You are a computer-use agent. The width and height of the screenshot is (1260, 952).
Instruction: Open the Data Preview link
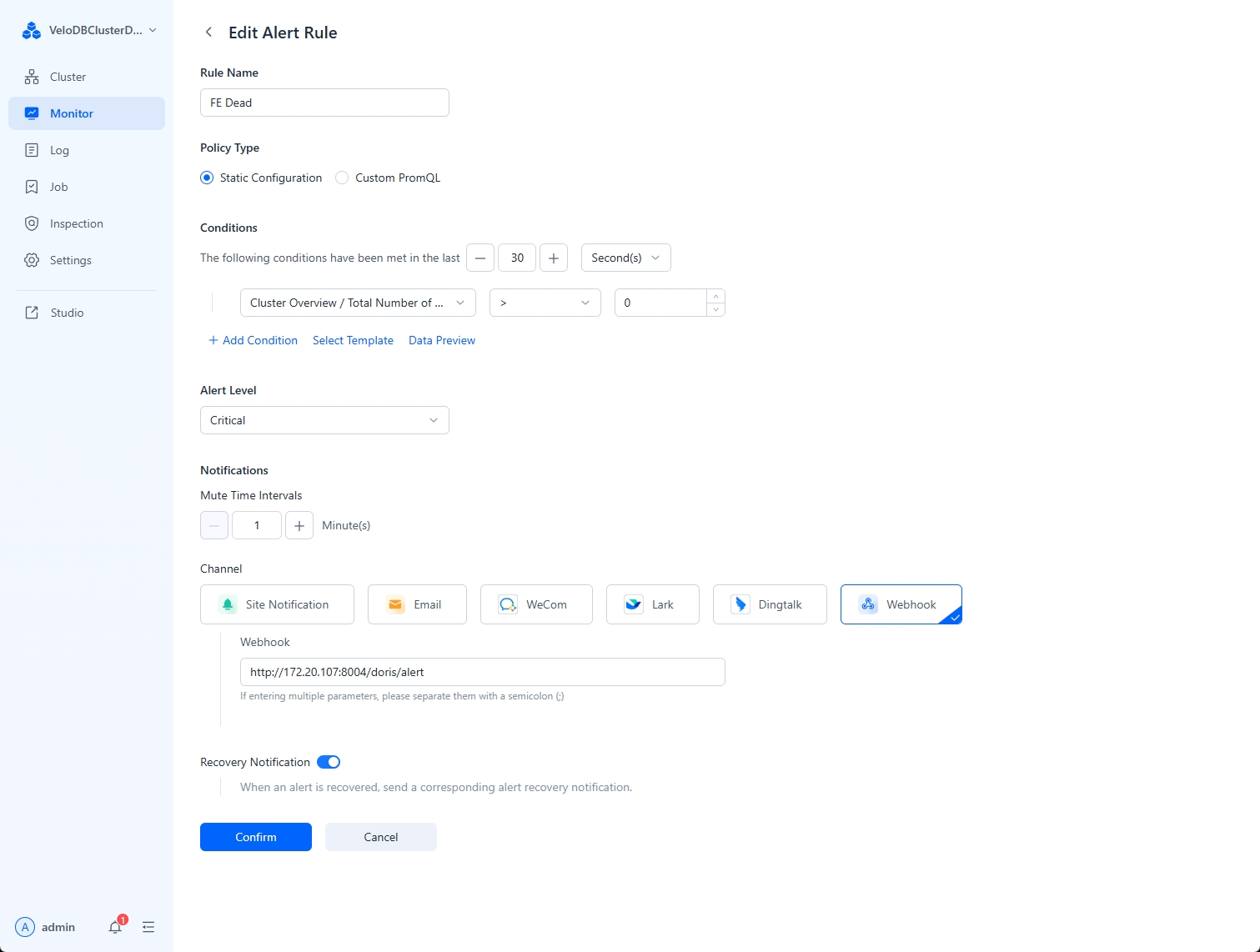tap(441, 340)
